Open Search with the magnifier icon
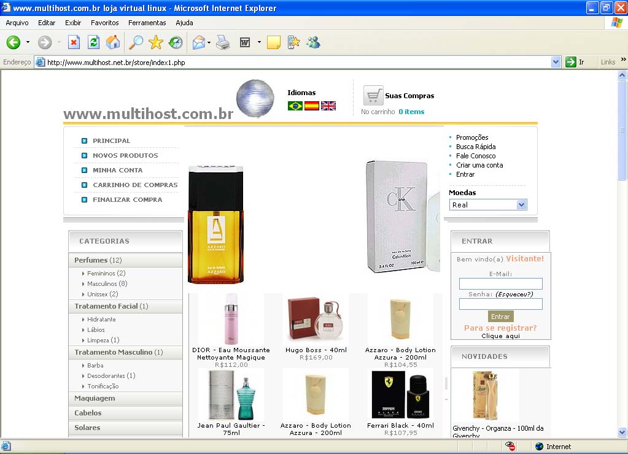 click(x=136, y=42)
